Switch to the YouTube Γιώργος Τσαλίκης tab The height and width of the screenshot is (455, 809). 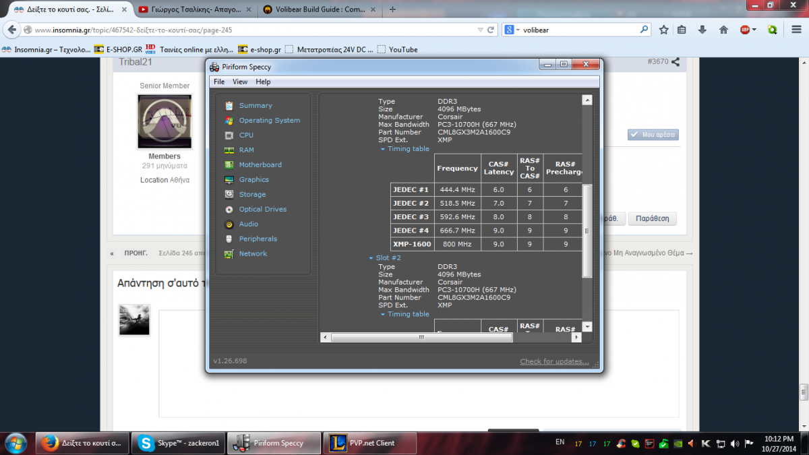point(194,9)
